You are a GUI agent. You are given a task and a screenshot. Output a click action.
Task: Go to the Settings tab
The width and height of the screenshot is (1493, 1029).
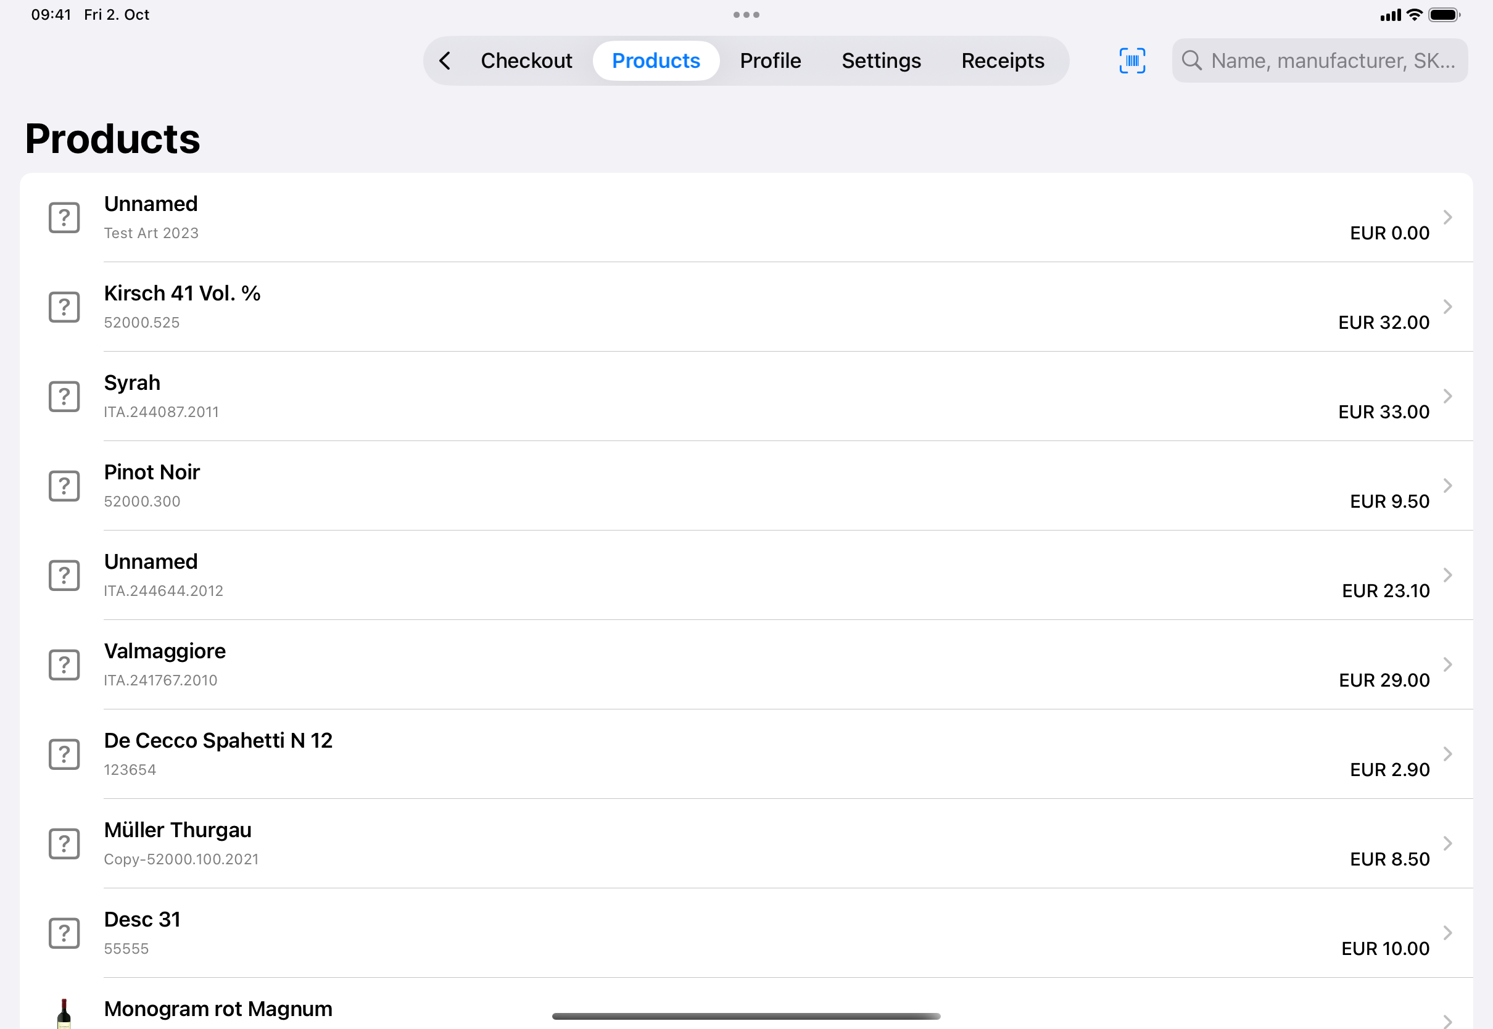tap(881, 60)
